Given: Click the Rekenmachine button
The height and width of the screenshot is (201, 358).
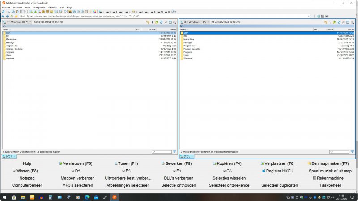Looking at the screenshot, I should tap(330, 178).
